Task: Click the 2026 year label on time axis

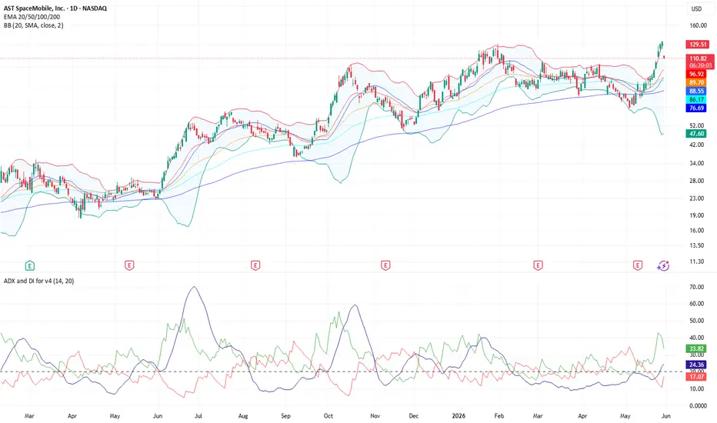Action: [459, 415]
